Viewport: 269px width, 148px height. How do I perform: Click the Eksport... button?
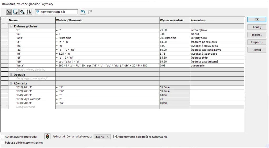tap(257, 42)
